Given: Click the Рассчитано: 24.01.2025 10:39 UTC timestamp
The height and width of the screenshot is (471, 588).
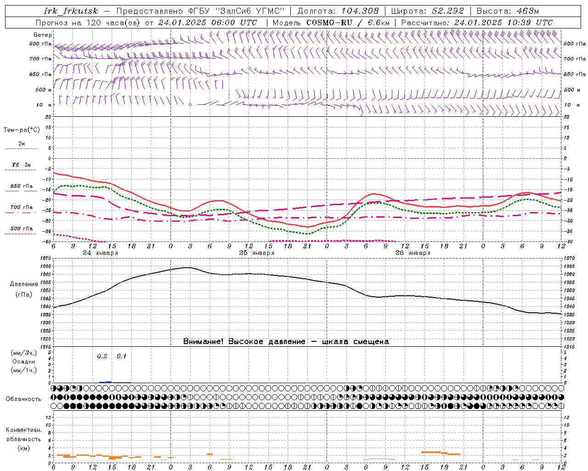Looking at the screenshot, I should [477, 23].
